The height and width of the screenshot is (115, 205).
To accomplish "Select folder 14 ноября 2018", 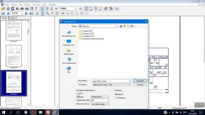I will [86, 36].
